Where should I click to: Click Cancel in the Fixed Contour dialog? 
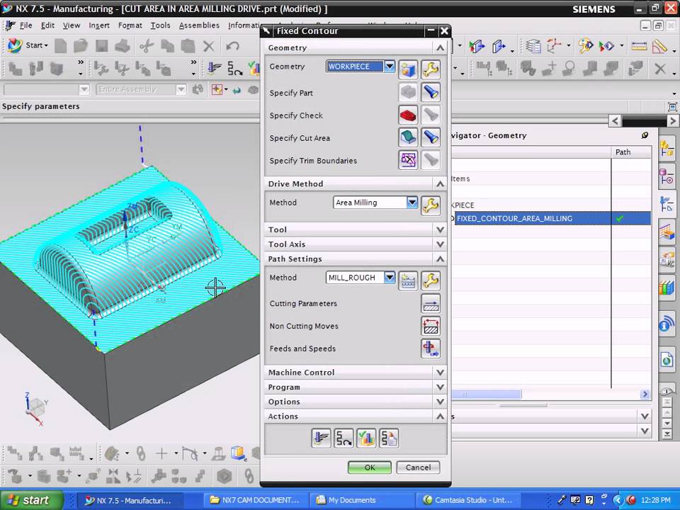[418, 467]
